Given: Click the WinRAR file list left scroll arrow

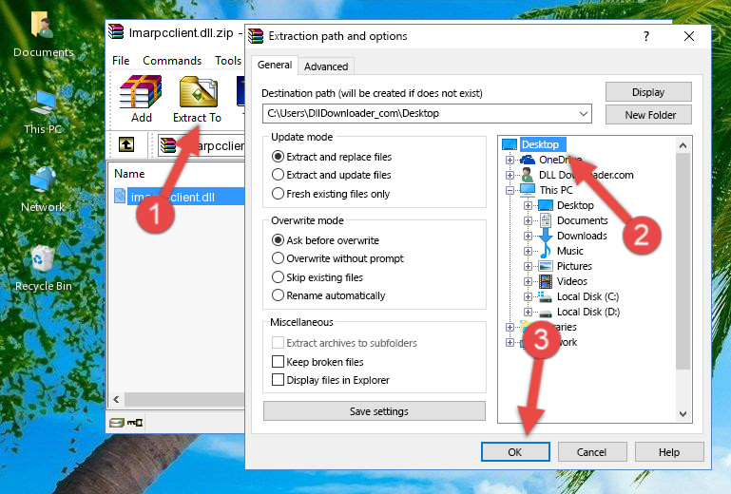Looking at the screenshot, I should 116,399.
